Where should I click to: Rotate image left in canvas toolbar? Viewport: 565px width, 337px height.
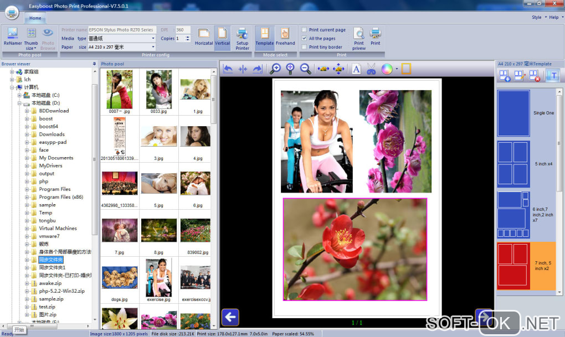[x=228, y=69]
